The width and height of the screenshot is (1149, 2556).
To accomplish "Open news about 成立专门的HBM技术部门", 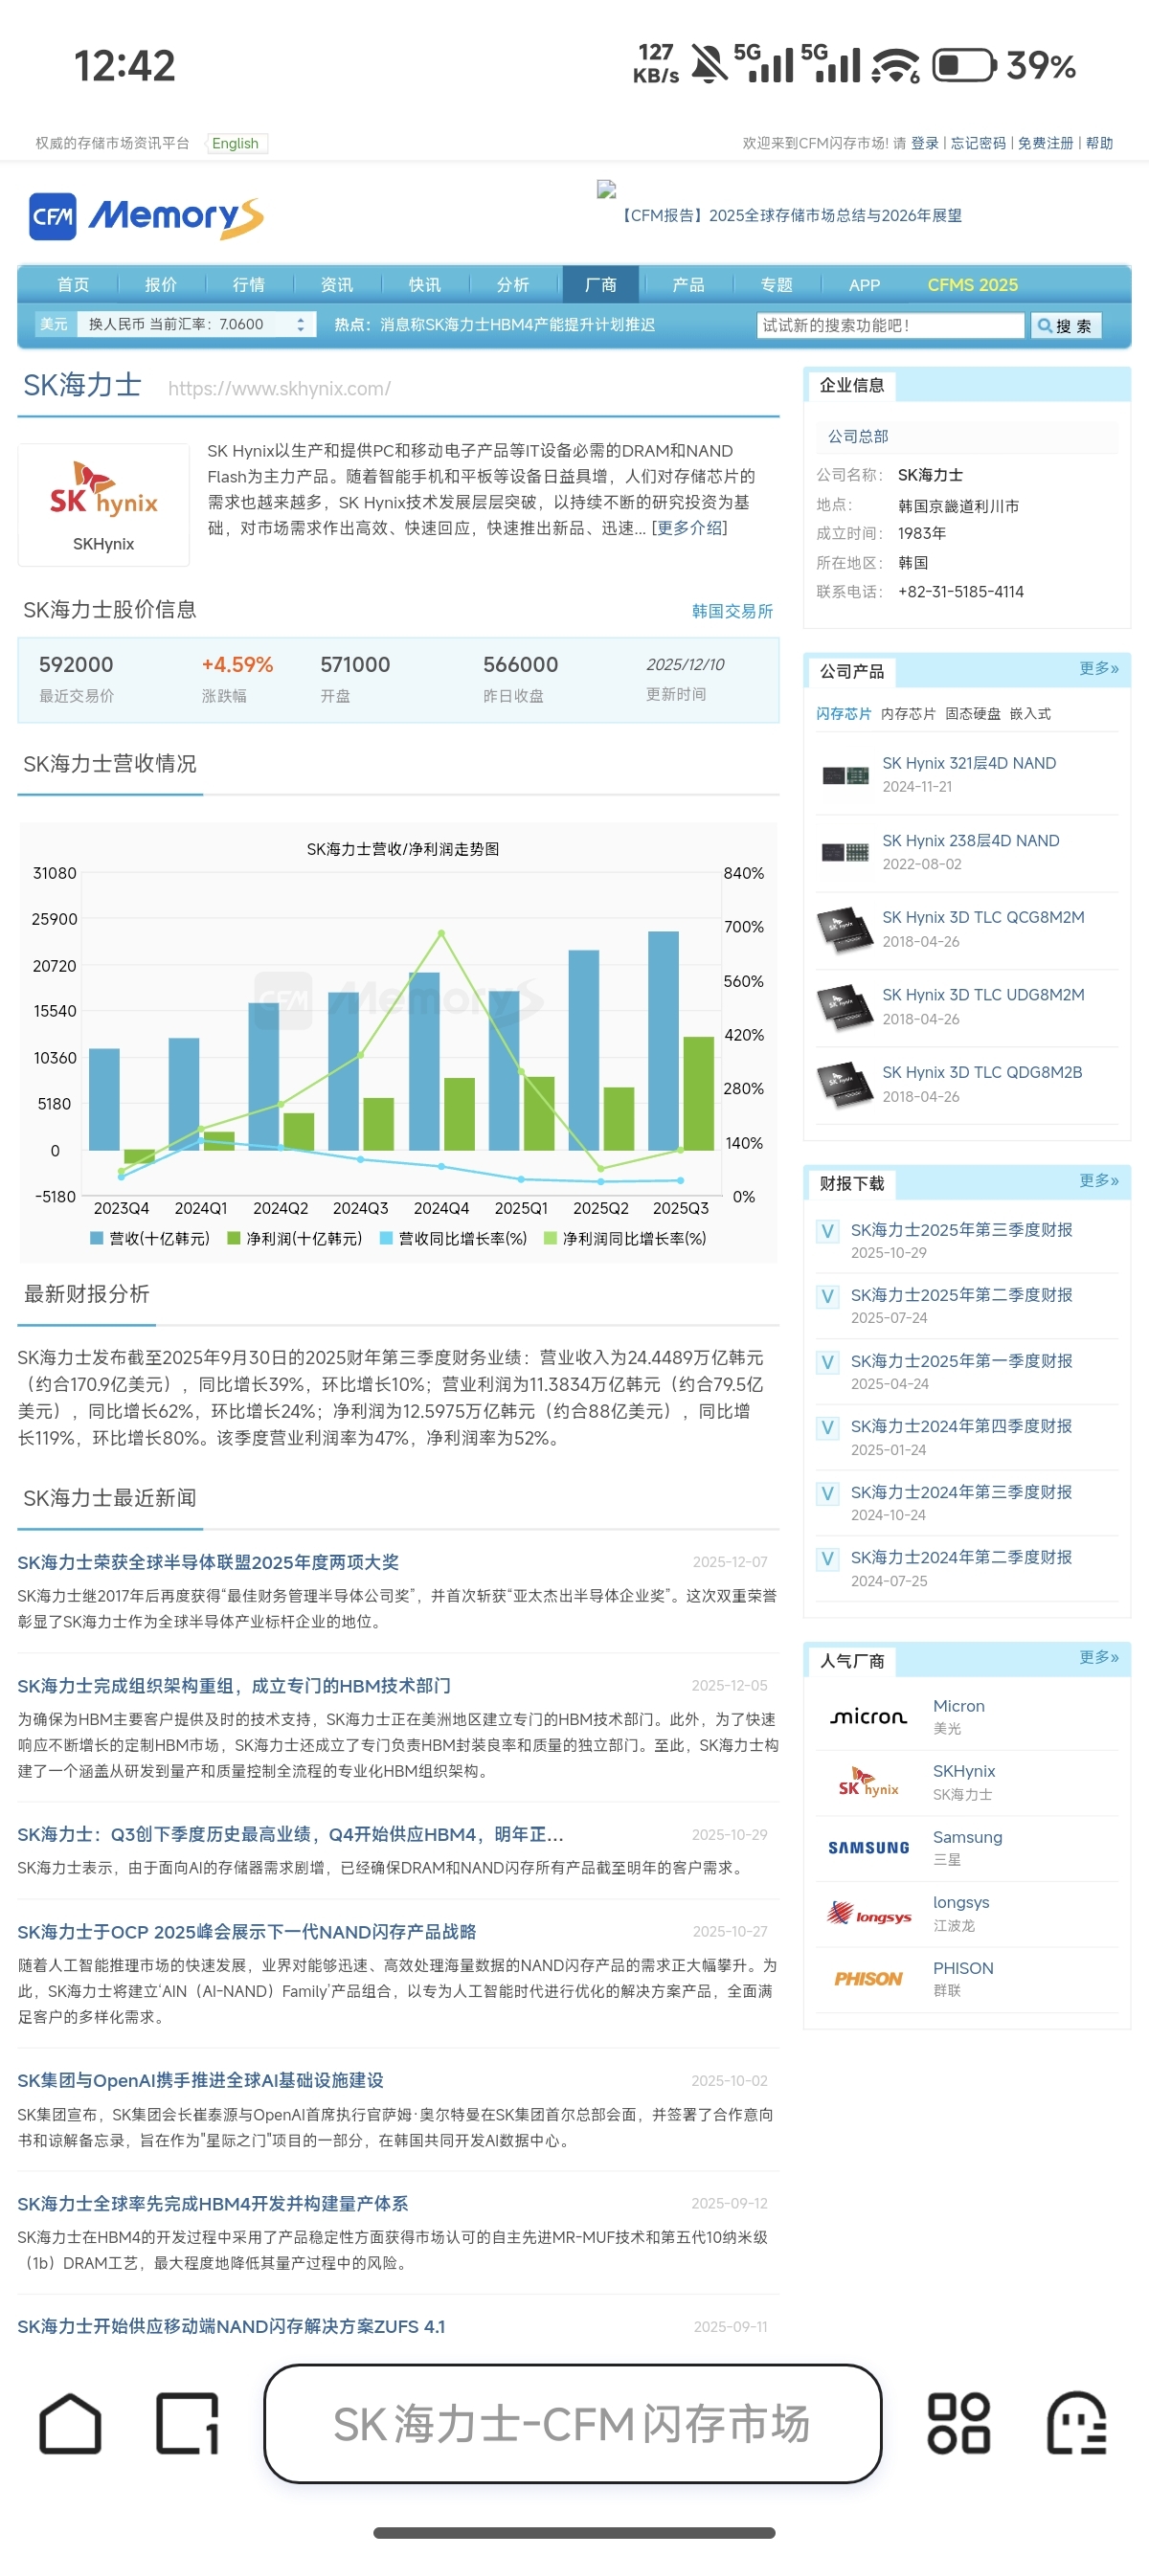I will click(x=234, y=1686).
